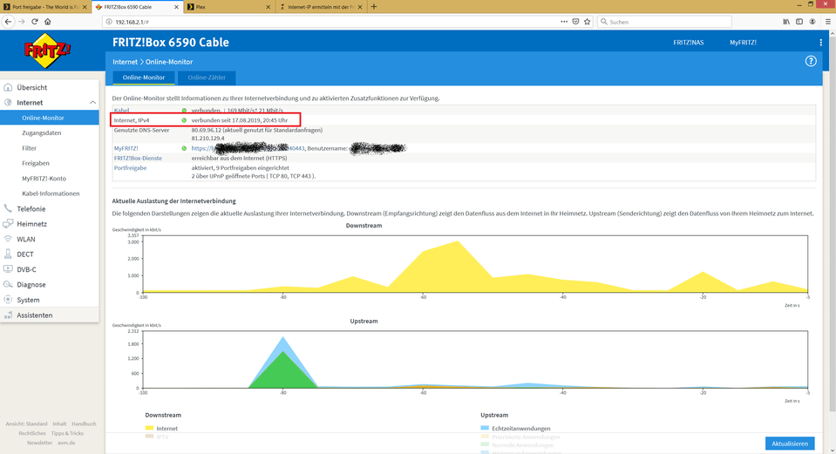Image resolution: width=836 pixels, height=454 pixels.
Task: Open the help question mark icon
Action: coord(811,61)
